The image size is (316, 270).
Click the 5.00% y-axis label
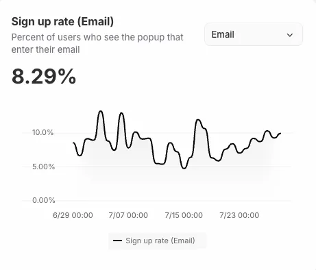click(x=43, y=167)
